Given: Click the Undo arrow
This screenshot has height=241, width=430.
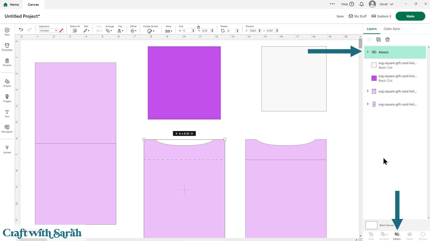Looking at the screenshot, I should (21, 30).
